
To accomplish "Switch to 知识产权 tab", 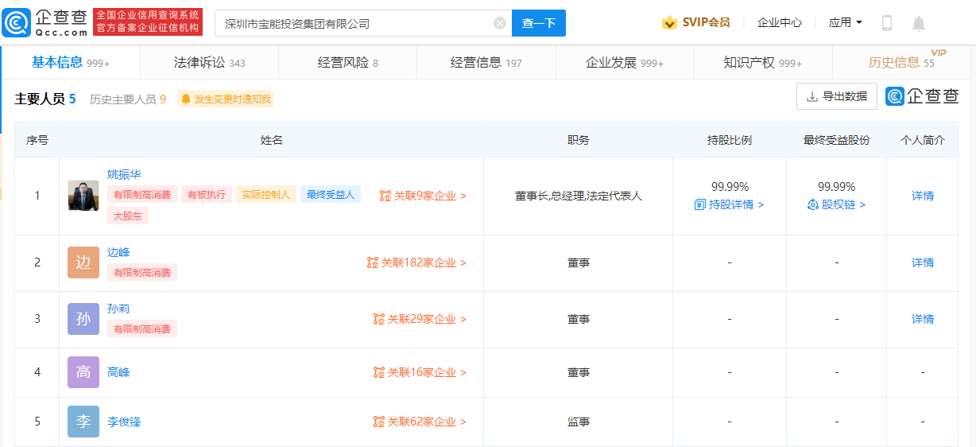I will pyautogui.click(x=762, y=62).
